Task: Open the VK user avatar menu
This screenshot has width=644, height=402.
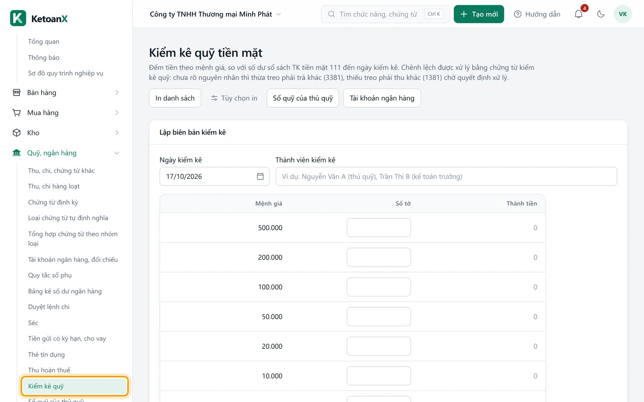Action: click(623, 14)
